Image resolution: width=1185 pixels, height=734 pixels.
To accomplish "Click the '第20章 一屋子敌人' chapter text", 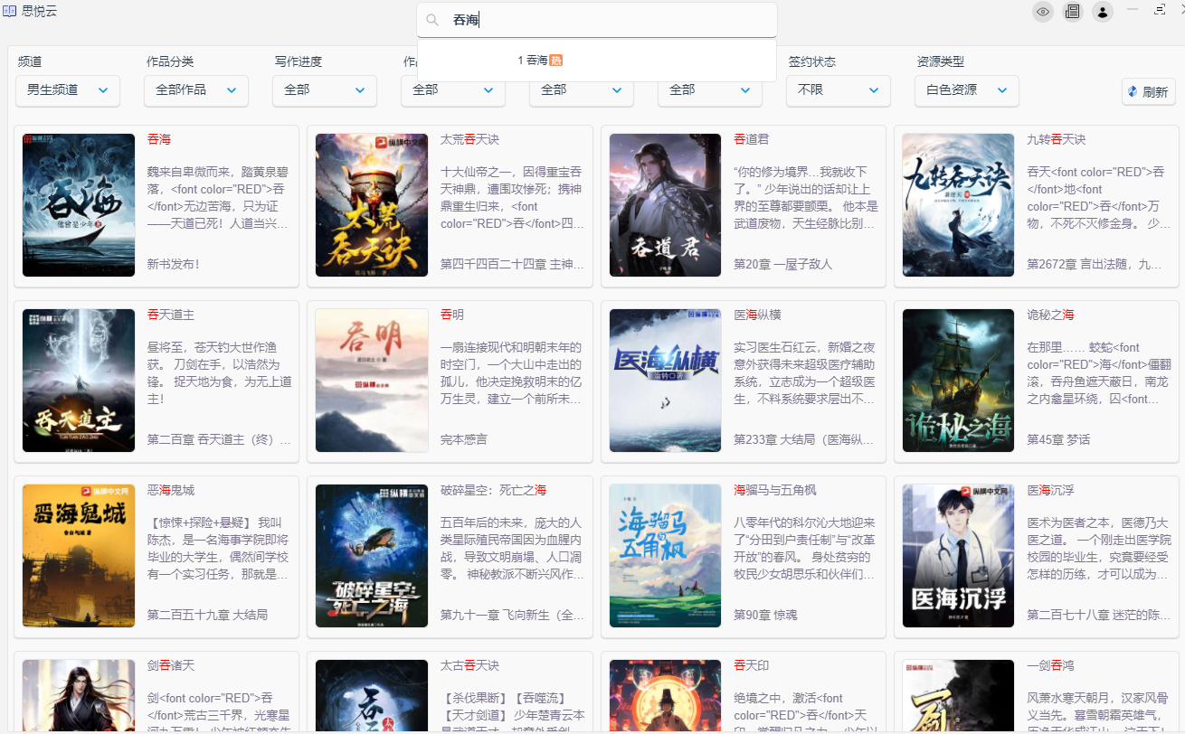I will (x=782, y=264).
